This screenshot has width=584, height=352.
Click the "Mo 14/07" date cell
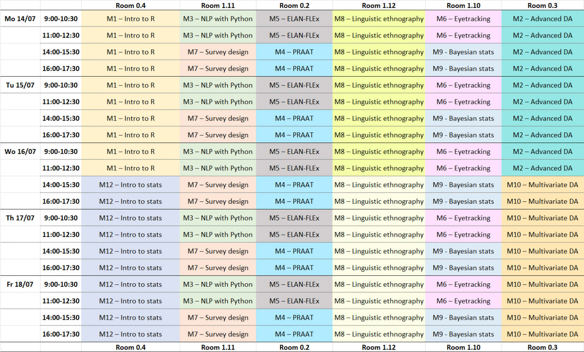(20, 19)
